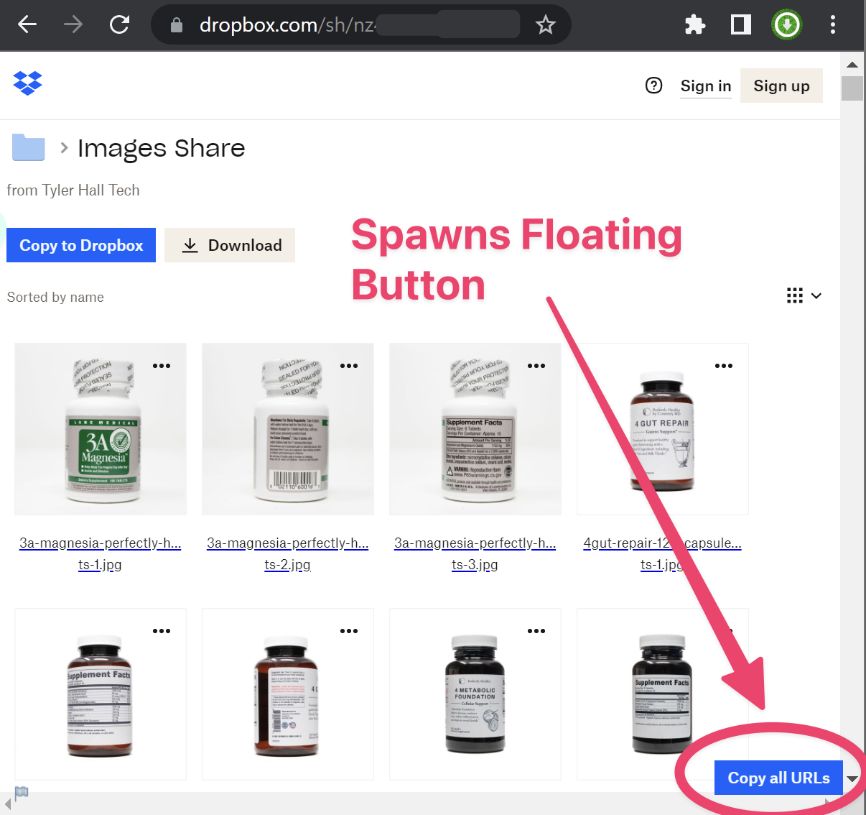Screen dimensions: 866x815
Task: Open options for 4 Metabolic Foundation image
Action: click(536, 631)
